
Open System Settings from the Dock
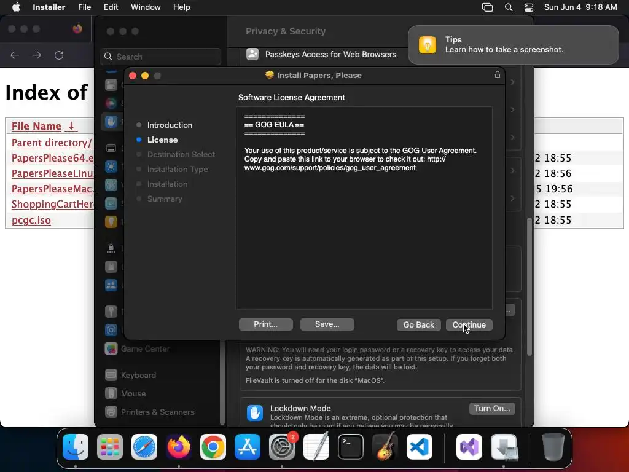pos(281,447)
